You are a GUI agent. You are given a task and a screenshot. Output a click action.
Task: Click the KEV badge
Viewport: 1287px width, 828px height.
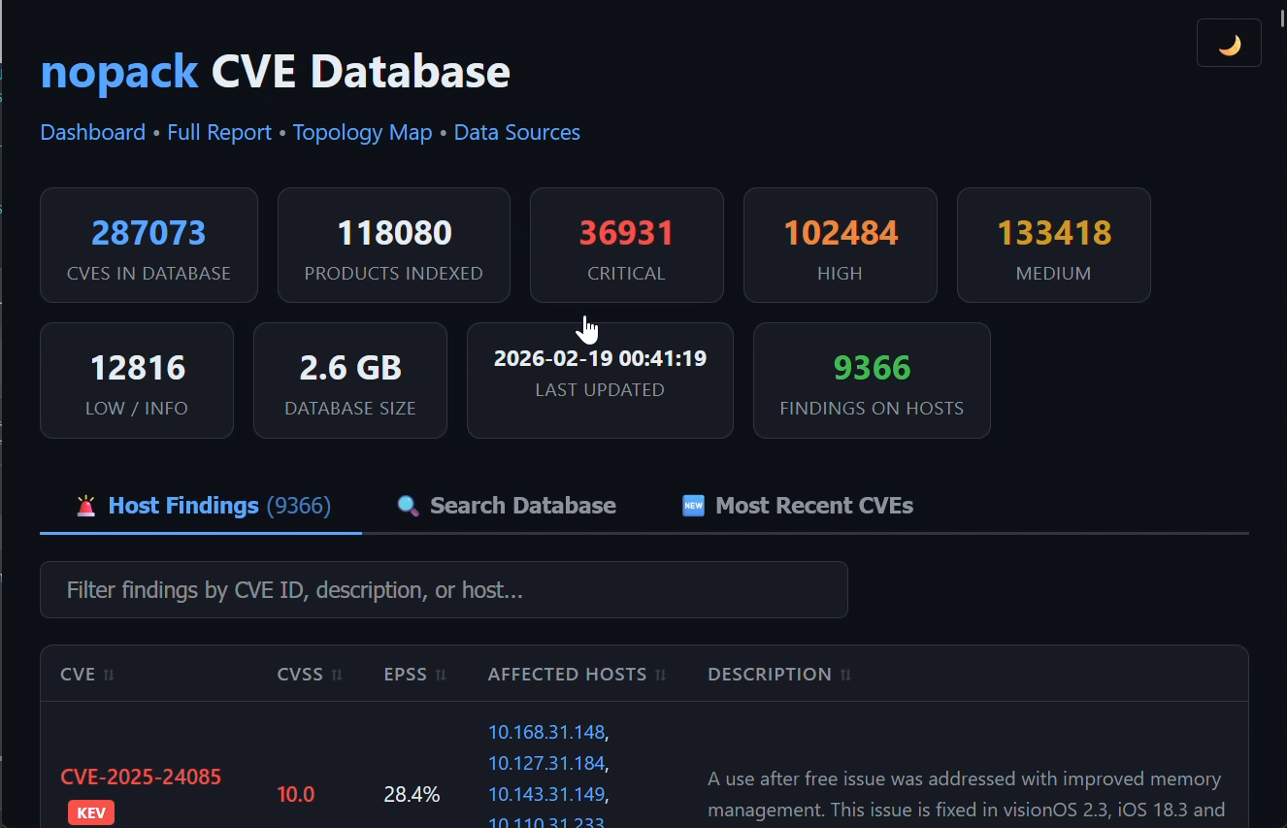click(90, 812)
